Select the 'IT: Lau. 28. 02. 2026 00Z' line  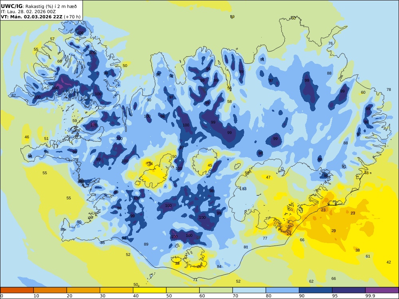(x=28, y=12)
